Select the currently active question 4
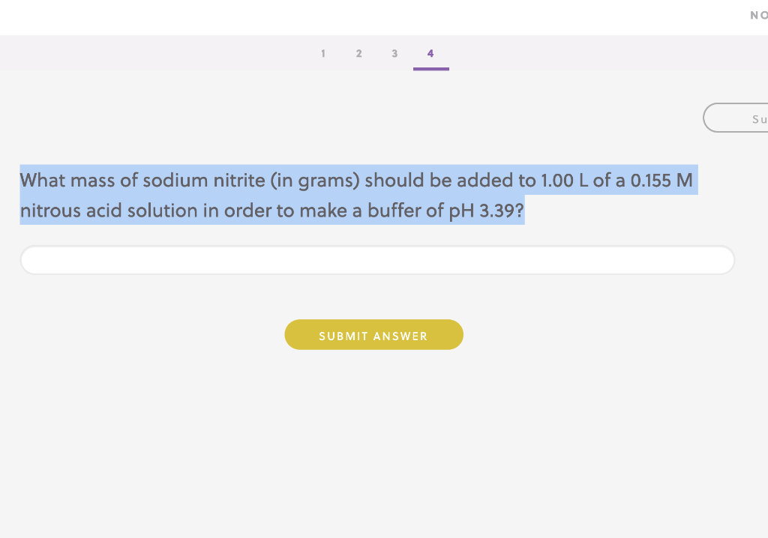The height and width of the screenshot is (538, 768). 430,53
